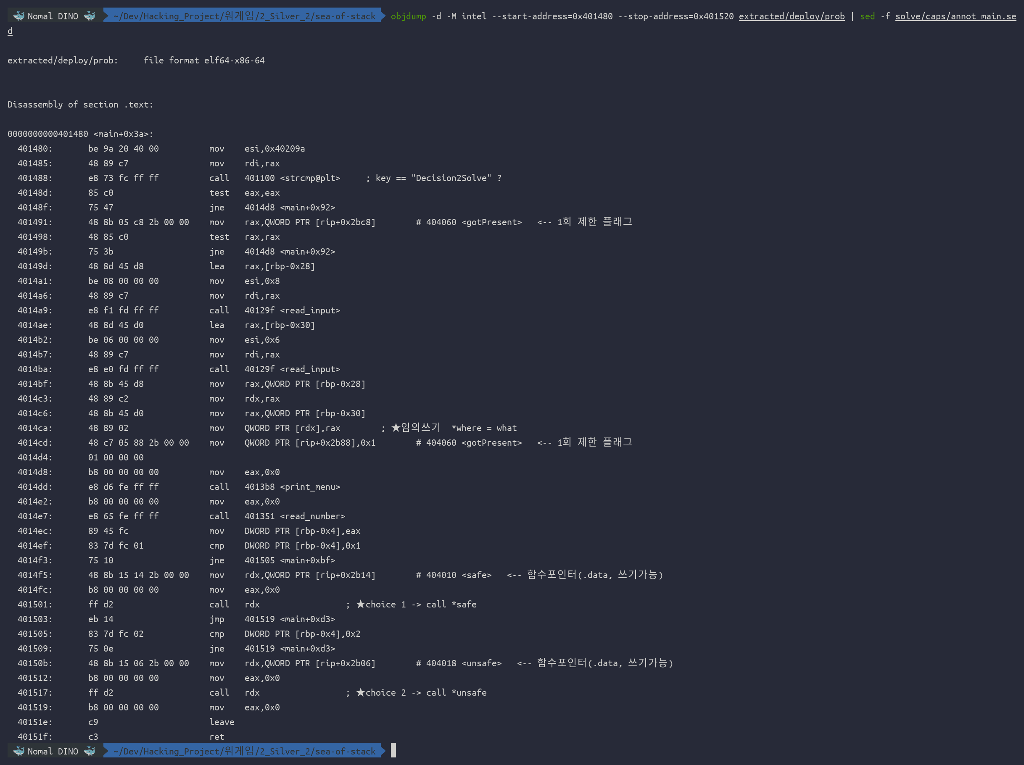The width and height of the screenshot is (1024, 765).
Task: Click the call read_input at address 4014a9
Action: click(274, 310)
